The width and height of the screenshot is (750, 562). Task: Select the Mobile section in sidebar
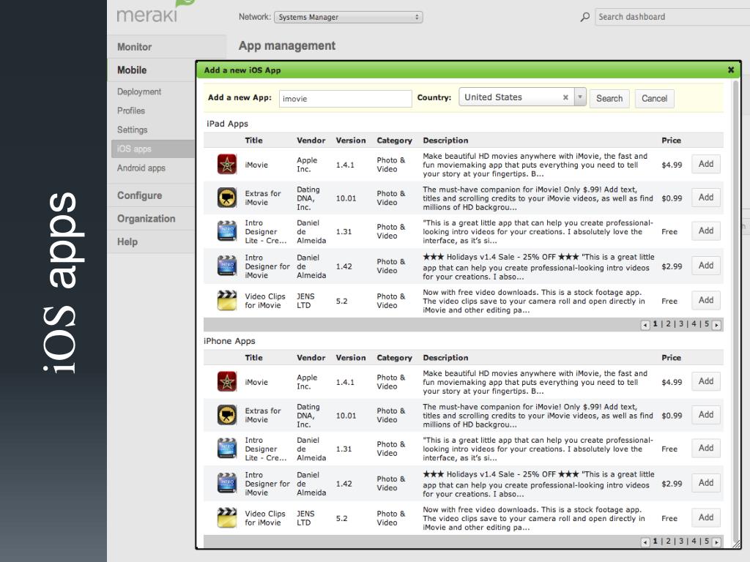click(152, 70)
